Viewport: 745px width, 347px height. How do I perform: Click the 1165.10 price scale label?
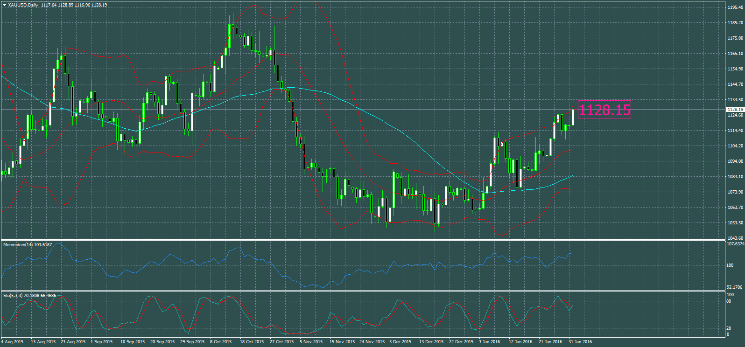[x=735, y=54]
